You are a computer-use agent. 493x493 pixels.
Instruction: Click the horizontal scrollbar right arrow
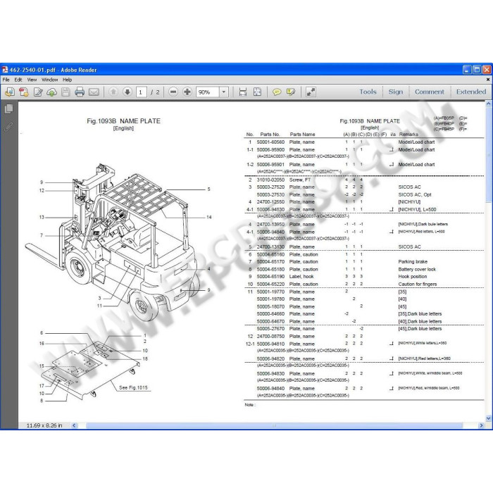[481, 425]
